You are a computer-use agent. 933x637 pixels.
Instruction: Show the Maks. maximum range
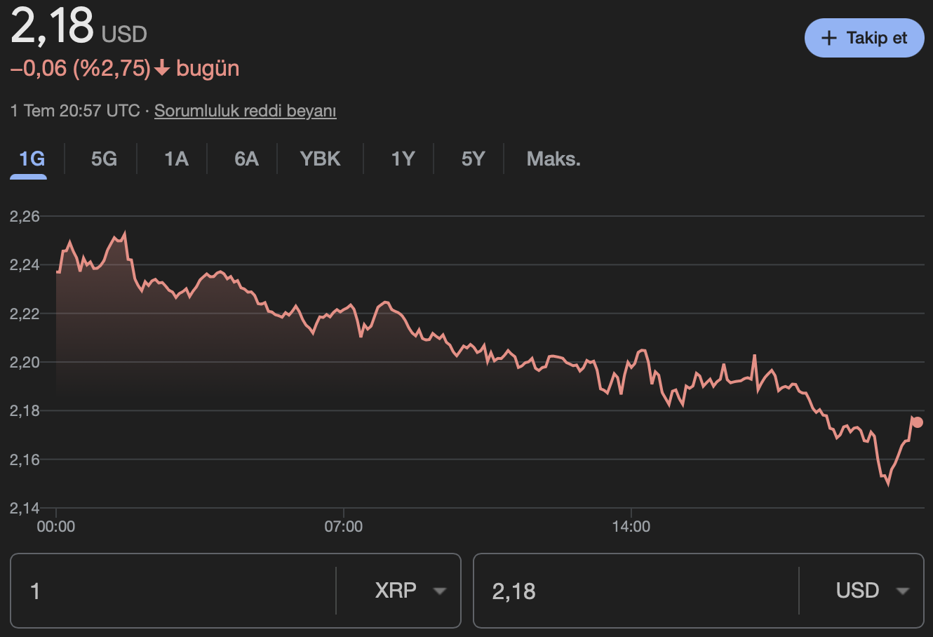tap(553, 159)
